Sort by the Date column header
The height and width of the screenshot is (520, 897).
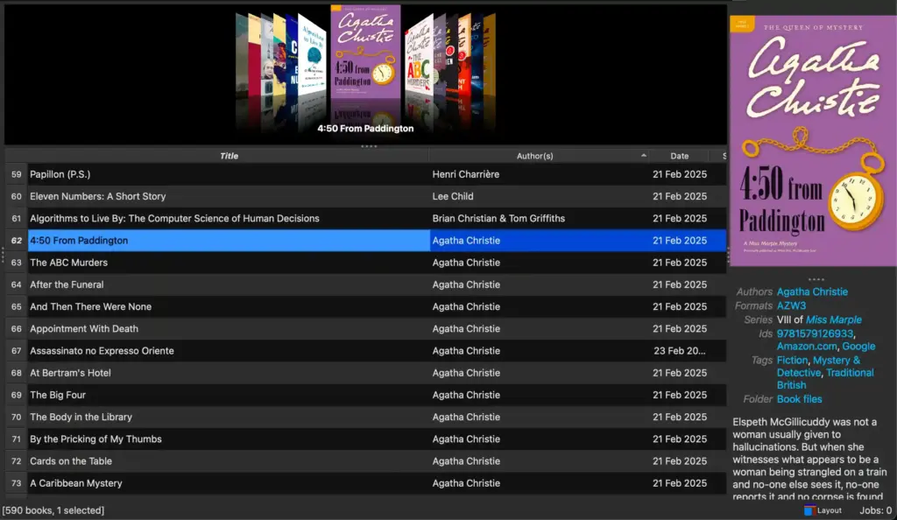679,156
